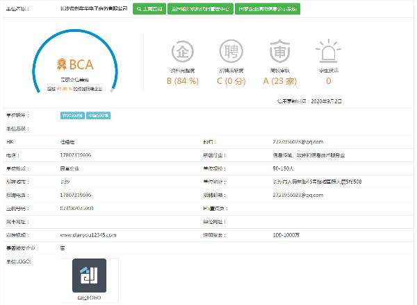Click the B (84 %) score

coord(183,81)
